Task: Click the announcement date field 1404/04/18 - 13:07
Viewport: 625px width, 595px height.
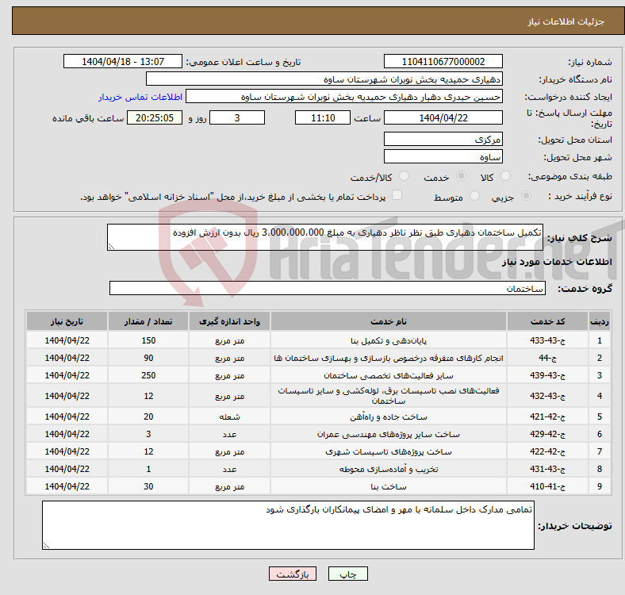Action: point(123,61)
